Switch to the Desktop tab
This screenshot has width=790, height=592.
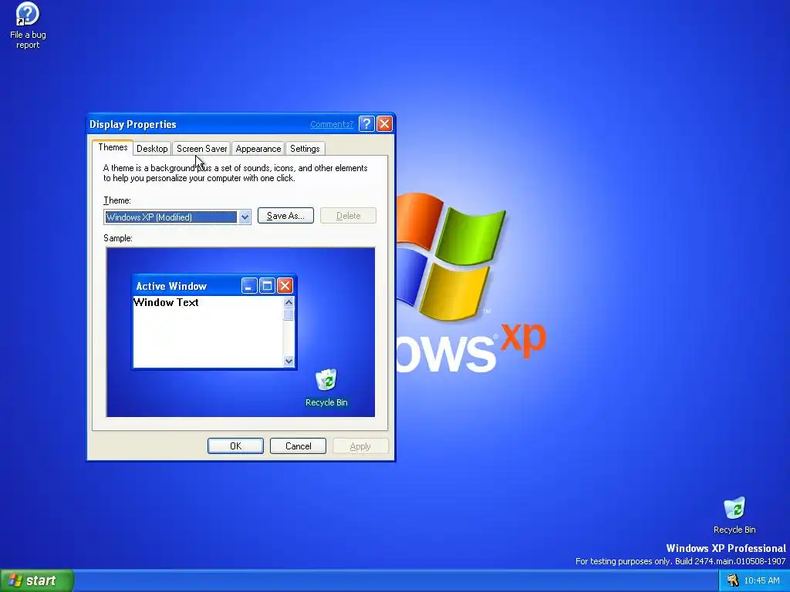point(152,149)
